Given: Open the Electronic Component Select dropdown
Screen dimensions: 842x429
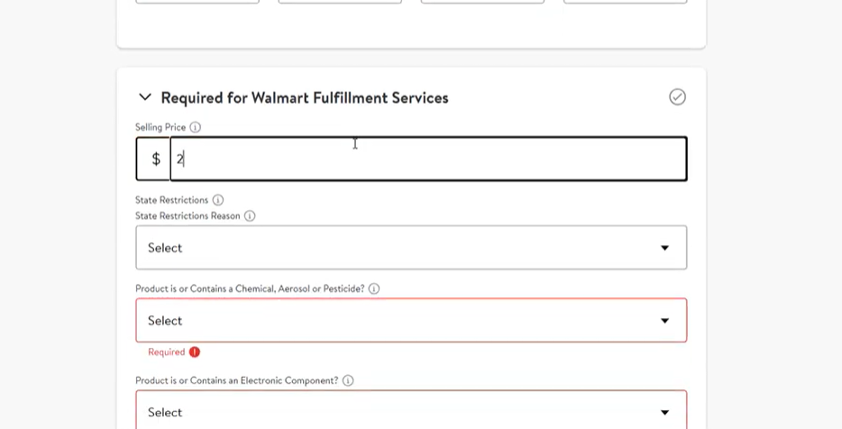Looking at the screenshot, I should coord(411,412).
